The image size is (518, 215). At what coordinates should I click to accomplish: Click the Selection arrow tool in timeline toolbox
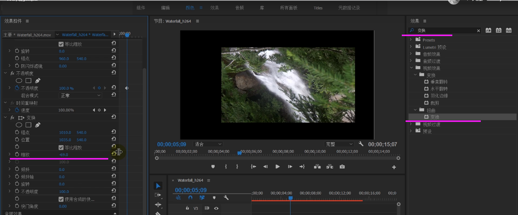pyautogui.click(x=158, y=186)
